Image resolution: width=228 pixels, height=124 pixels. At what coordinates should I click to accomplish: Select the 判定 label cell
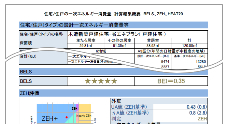(x=132, y=118)
